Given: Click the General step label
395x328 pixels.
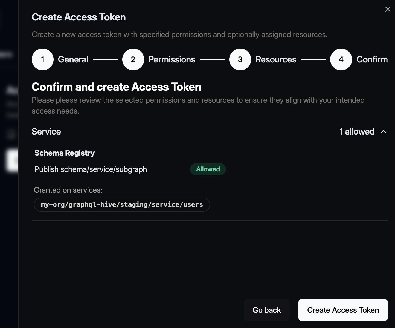Looking at the screenshot, I should pyautogui.click(x=73, y=59).
